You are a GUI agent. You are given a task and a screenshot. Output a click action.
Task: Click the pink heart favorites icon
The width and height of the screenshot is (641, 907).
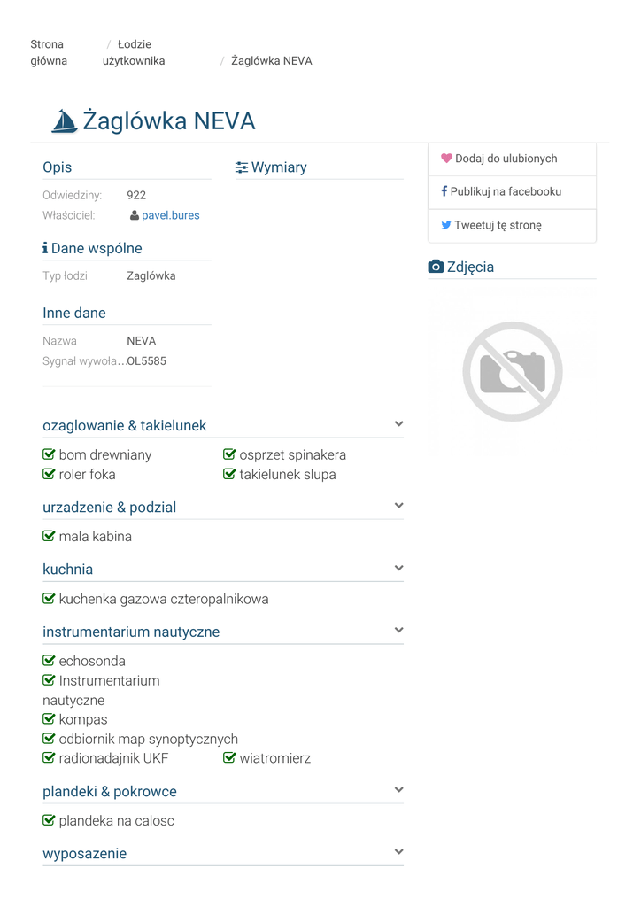pyautogui.click(x=446, y=159)
